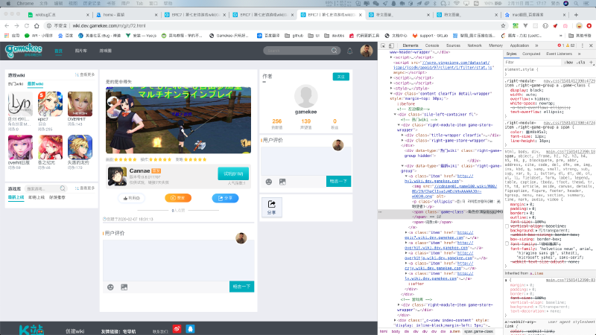This screenshot has height=335, width=596.
Task: Collapse the content clearfix detail-wrapper div
Action: point(392,94)
